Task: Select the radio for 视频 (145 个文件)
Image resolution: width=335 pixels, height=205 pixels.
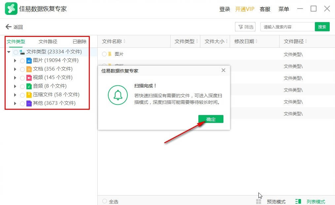Action: (x=22, y=78)
